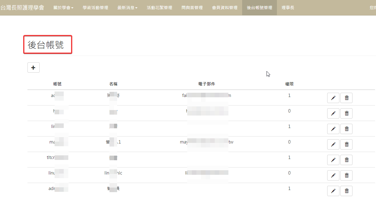
Task: Select the 後台帳號管理 nav item
Action: 260,8
